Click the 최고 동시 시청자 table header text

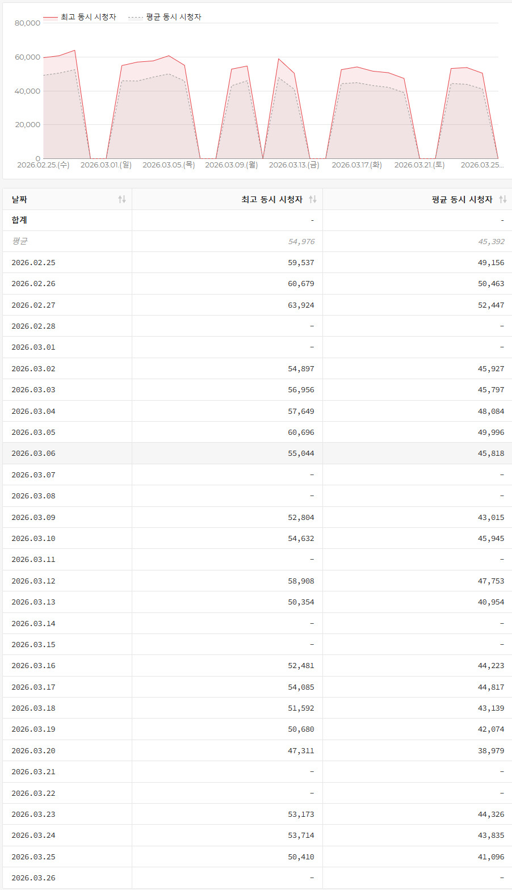click(x=271, y=199)
